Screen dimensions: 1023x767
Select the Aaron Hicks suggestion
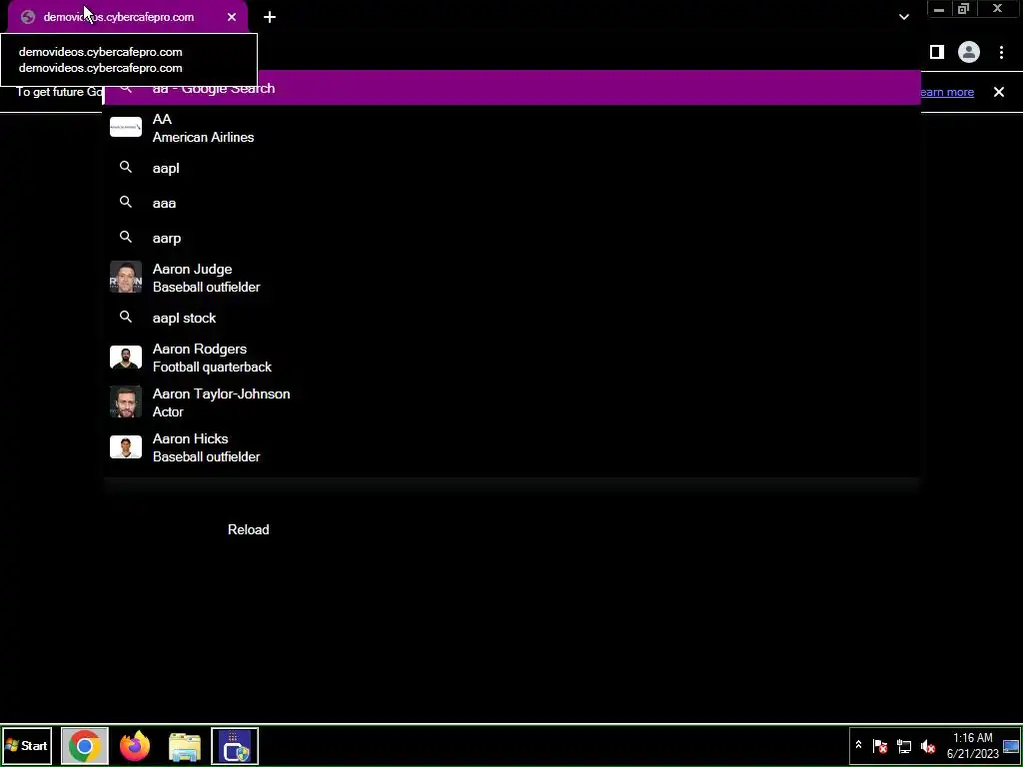512,447
